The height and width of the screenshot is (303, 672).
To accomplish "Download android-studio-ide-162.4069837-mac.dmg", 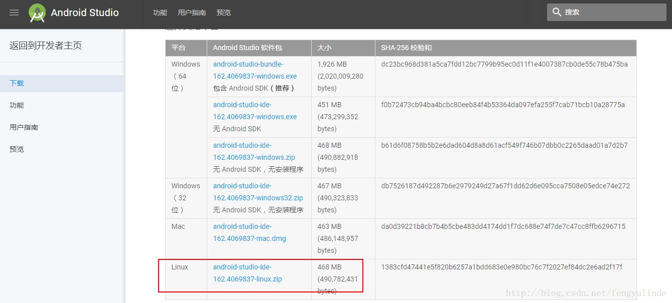I will coord(249,232).
